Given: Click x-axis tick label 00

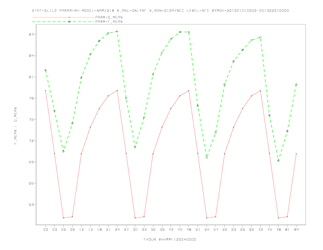Looking at the screenshot, I should coord(46,230).
